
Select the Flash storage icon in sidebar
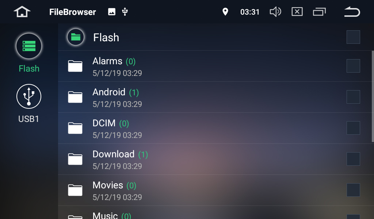click(x=29, y=46)
